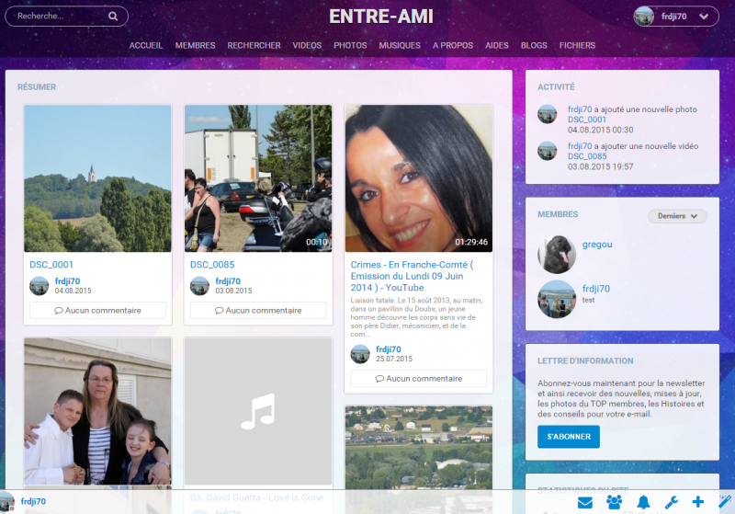Open the A PROPOS page
The image size is (735, 514).
click(x=453, y=45)
